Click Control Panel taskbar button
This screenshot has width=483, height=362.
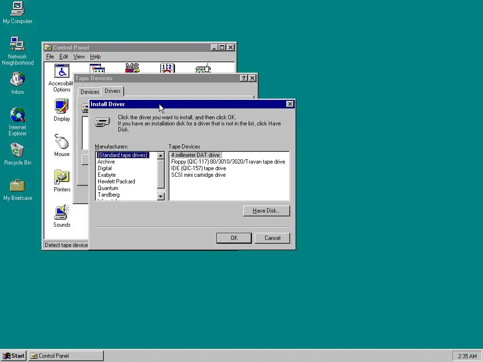click(x=66, y=356)
